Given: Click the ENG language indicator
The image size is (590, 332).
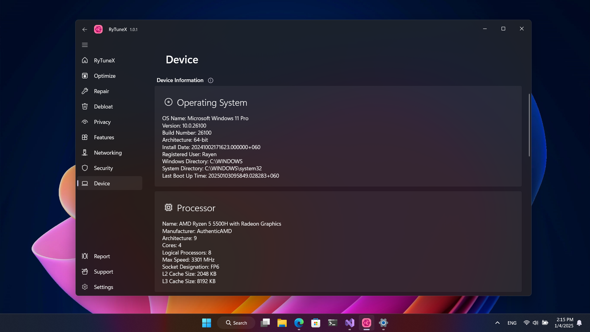Looking at the screenshot, I should point(512,323).
